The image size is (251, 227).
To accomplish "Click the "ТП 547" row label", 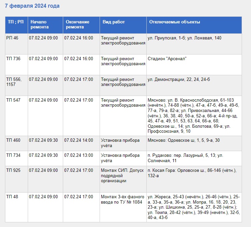I will [x=13, y=100].
